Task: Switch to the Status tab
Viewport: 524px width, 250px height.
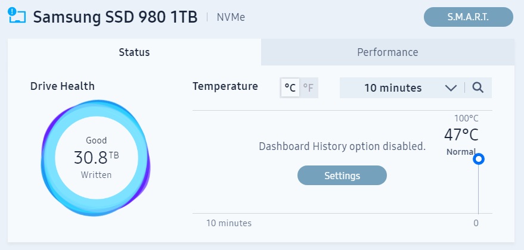Action: [x=134, y=52]
